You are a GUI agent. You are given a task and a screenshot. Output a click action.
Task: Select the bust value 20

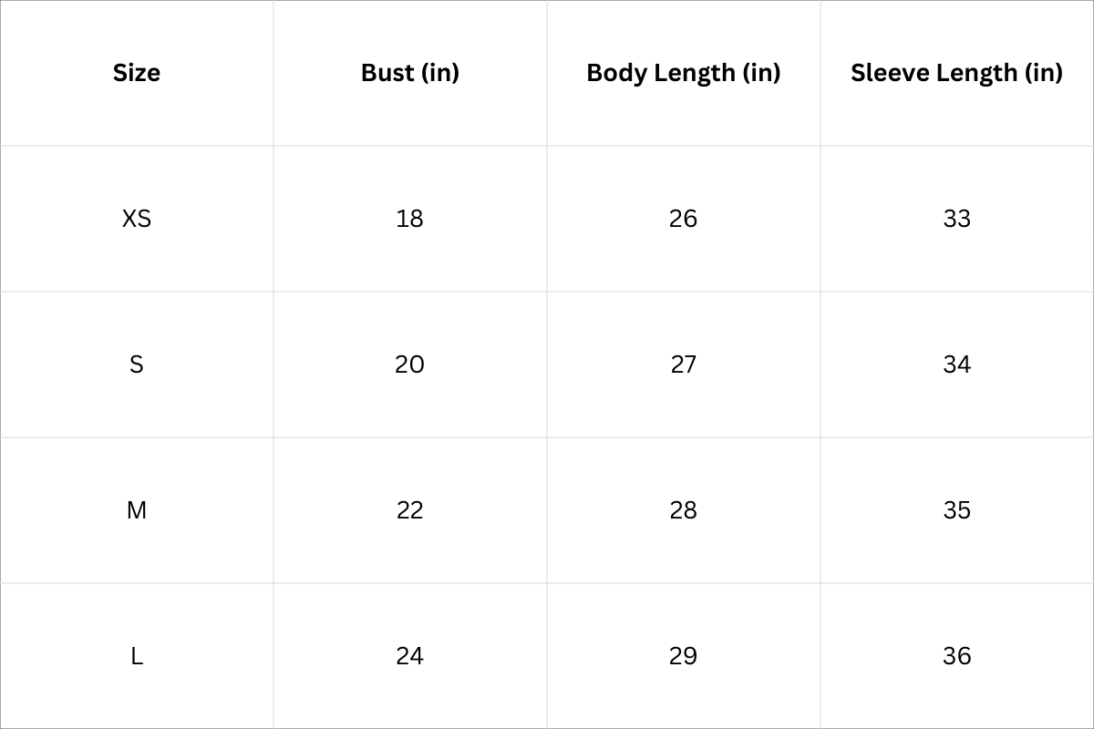tap(410, 364)
